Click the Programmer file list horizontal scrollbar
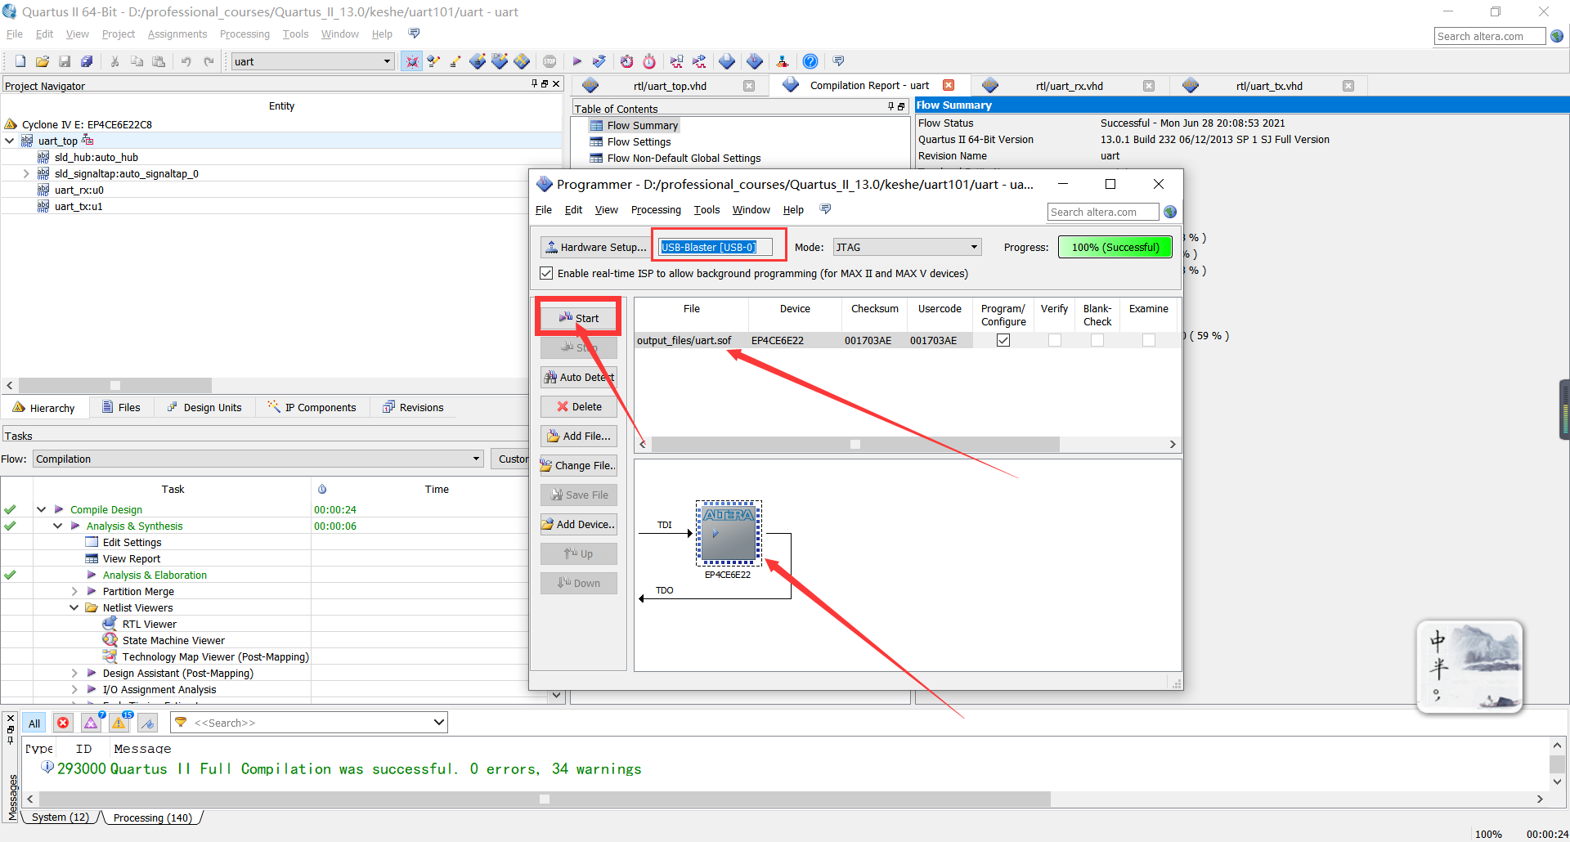1570x842 pixels. [x=855, y=444]
